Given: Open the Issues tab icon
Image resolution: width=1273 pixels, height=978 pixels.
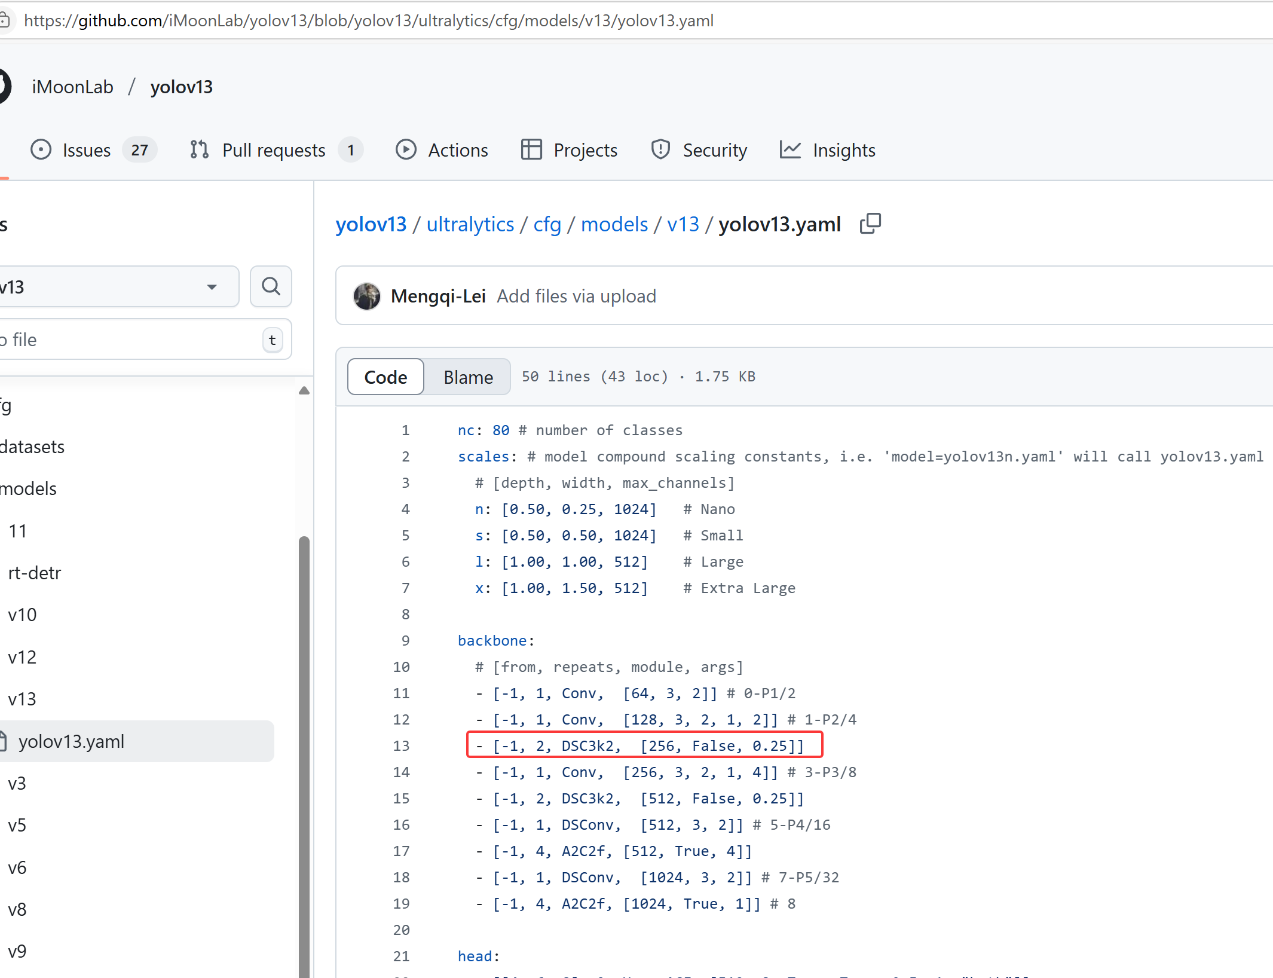Looking at the screenshot, I should [x=41, y=149].
